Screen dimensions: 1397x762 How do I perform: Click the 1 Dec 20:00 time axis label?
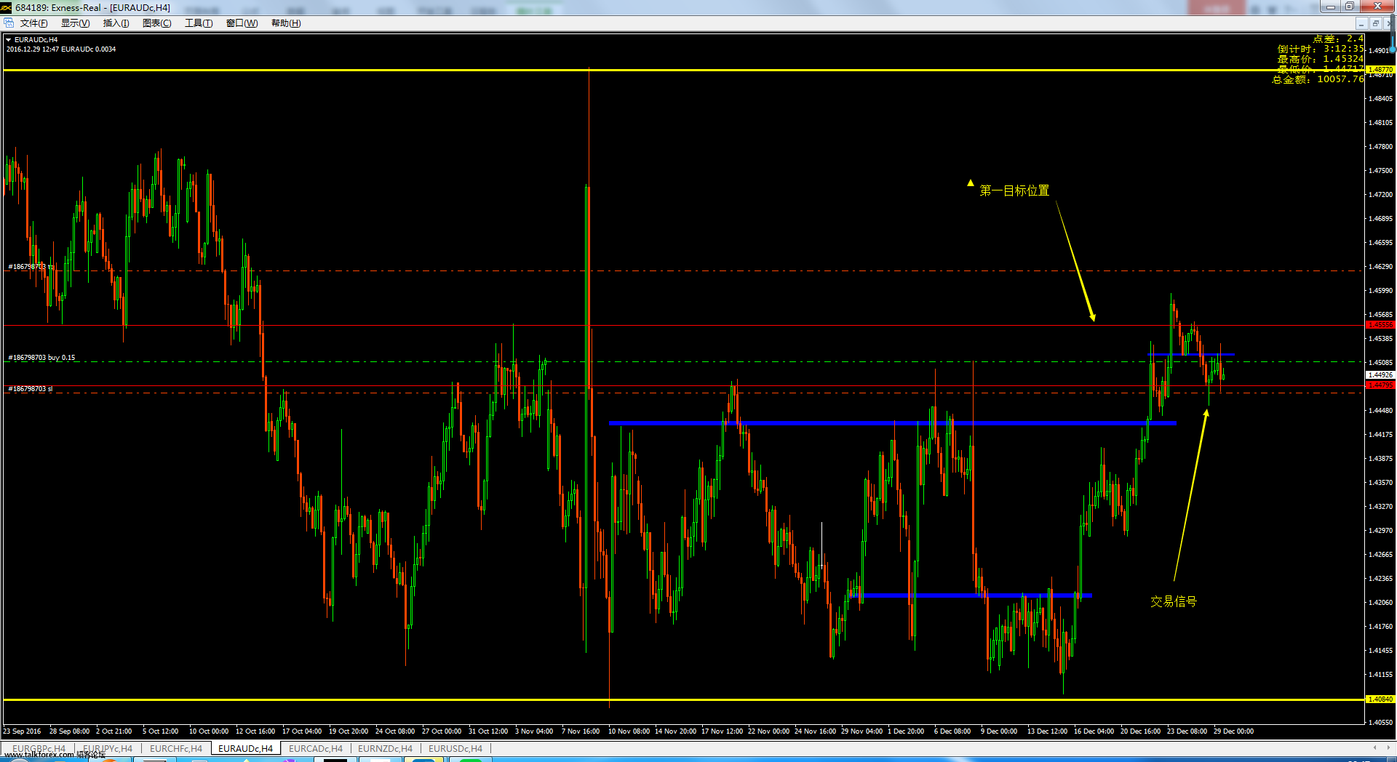click(906, 731)
